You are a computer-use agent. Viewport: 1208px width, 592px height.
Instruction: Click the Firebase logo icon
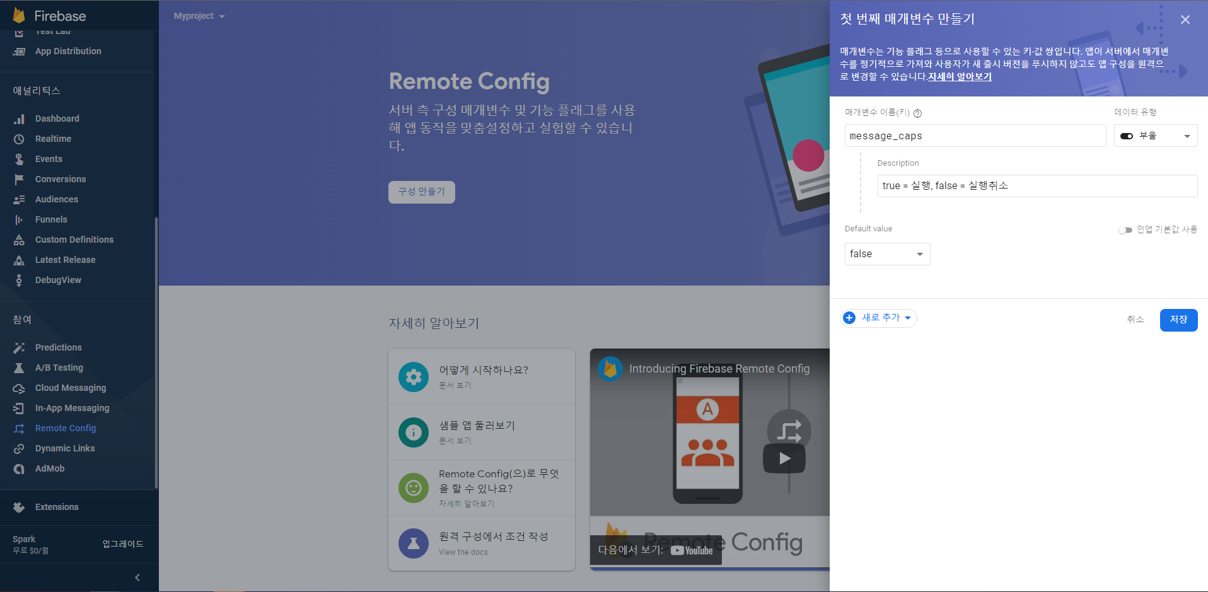[x=19, y=16]
